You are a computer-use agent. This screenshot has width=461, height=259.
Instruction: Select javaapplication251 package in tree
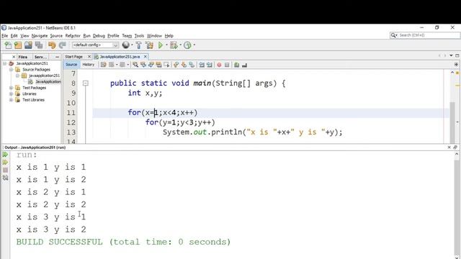[x=44, y=76]
